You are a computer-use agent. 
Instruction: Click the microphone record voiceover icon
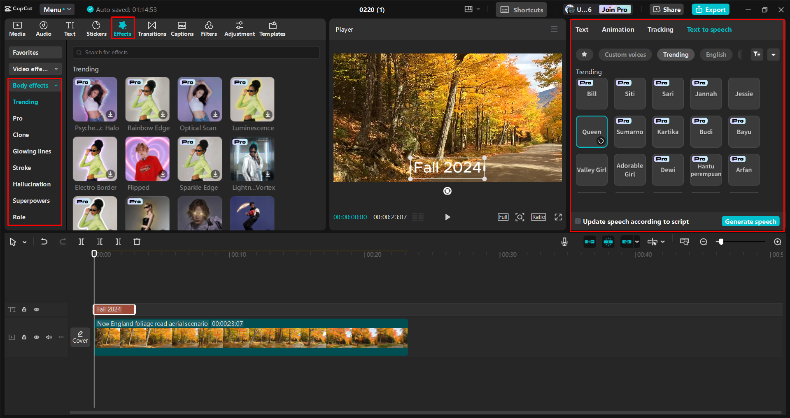[x=564, y=242]
